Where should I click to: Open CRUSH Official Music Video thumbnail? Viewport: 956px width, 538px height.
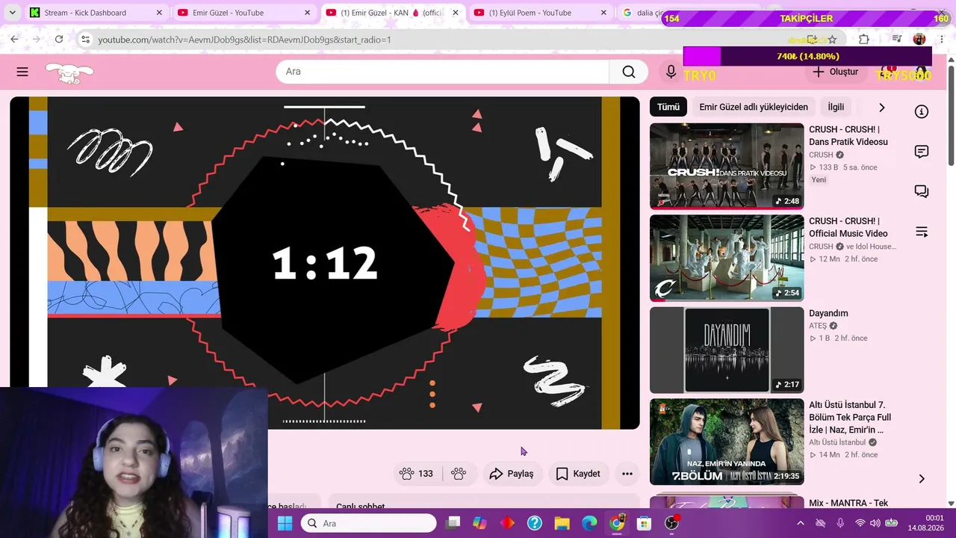coord(727,258)
